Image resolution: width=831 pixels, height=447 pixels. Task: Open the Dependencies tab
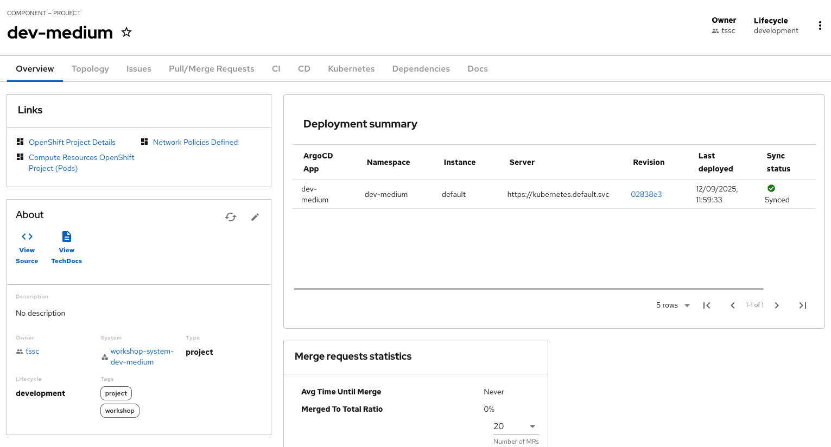pos(421,69)
